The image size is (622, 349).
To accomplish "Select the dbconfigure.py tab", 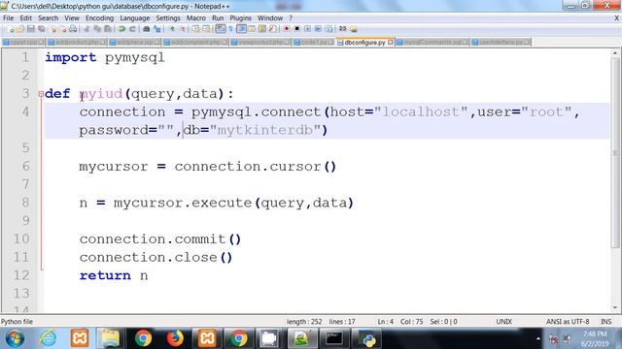I will pos(364,42).
